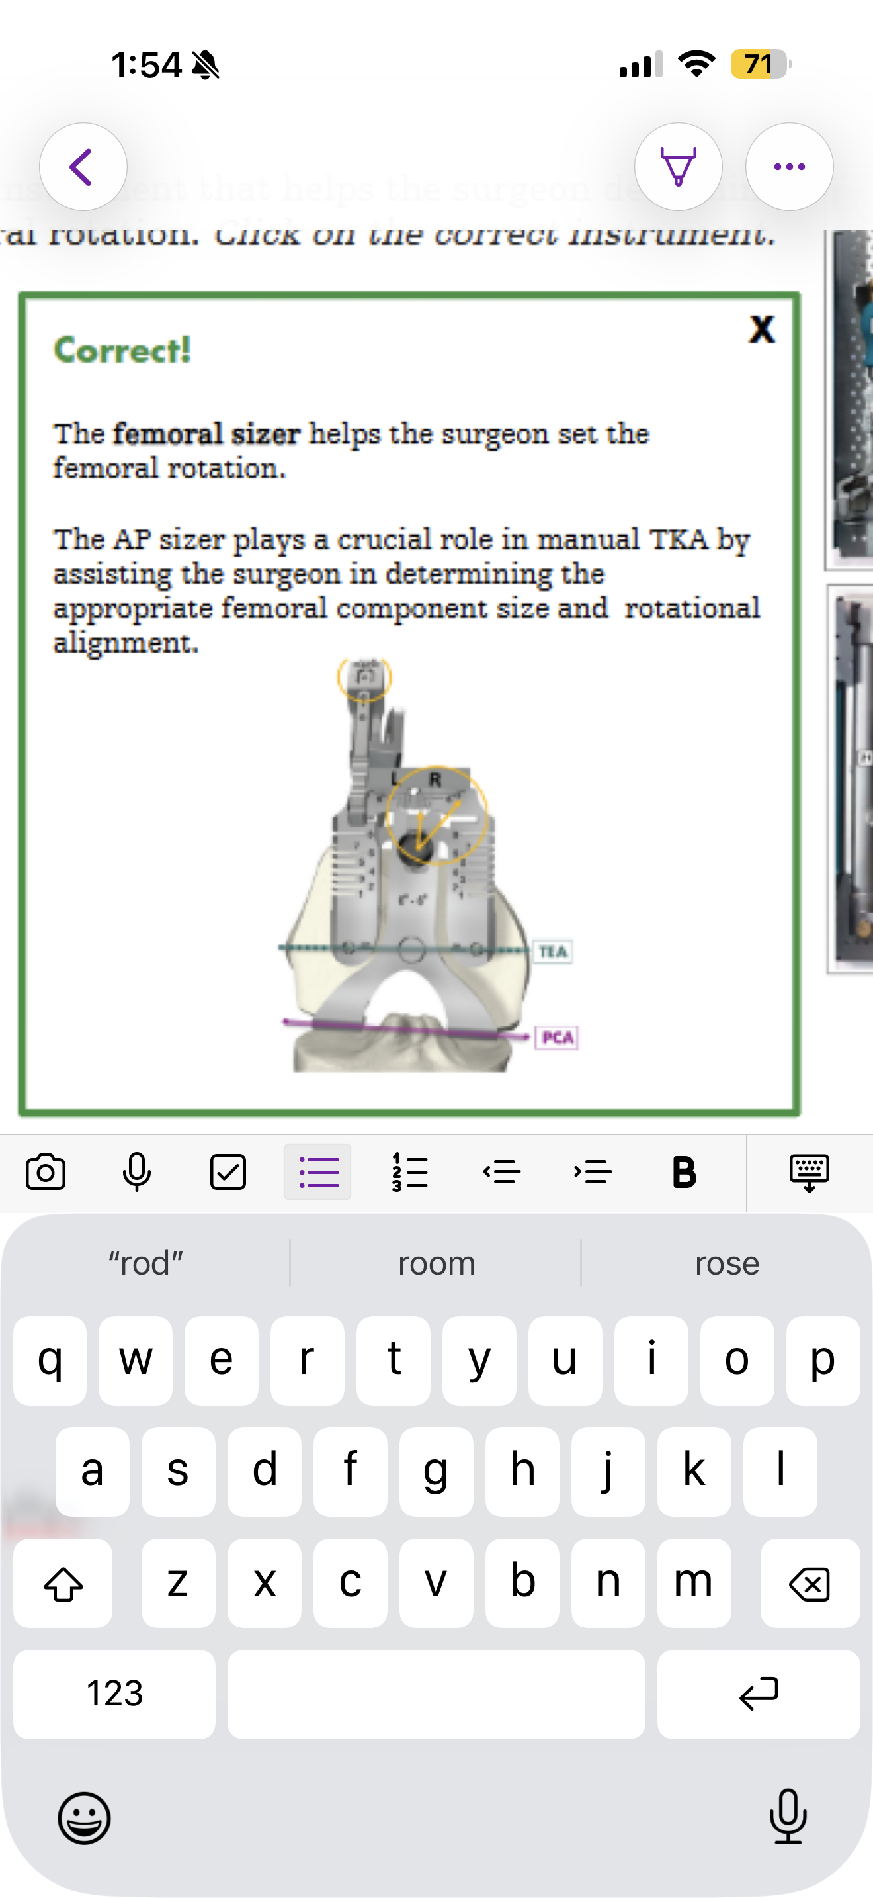Close the Correct! popup with X
Image resolution: width=873 pixels, height=1898 pixels.
pos(762,329)
